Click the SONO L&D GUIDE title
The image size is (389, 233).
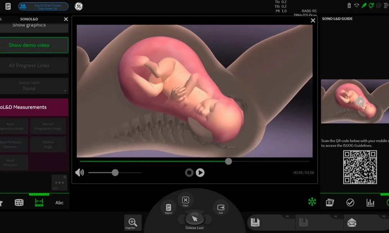click(337, 19)
